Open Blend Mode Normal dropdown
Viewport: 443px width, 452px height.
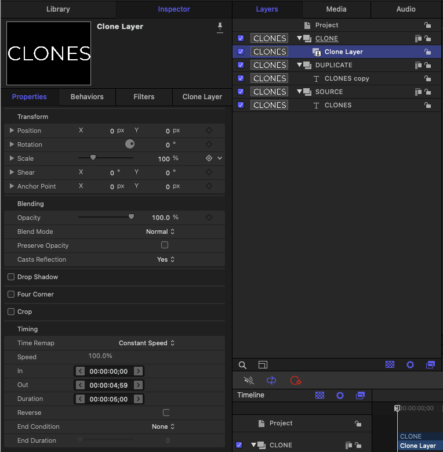[160, 232]
